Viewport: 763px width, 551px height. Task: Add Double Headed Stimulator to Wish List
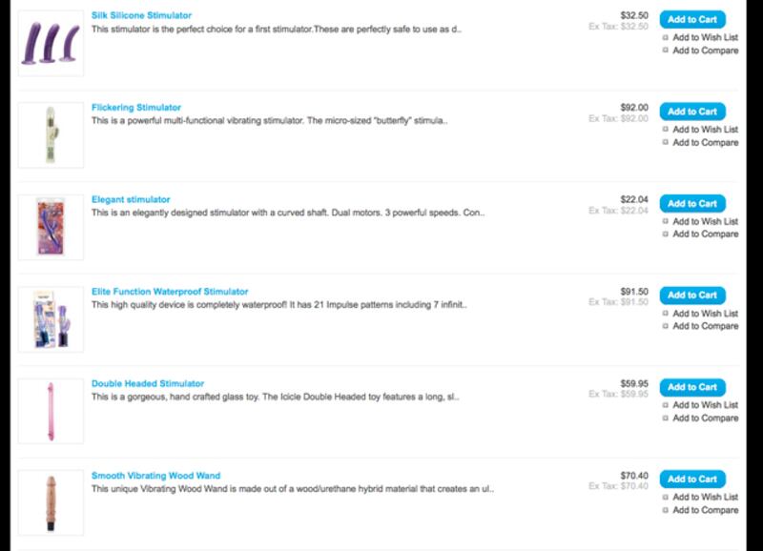point(705,405)
